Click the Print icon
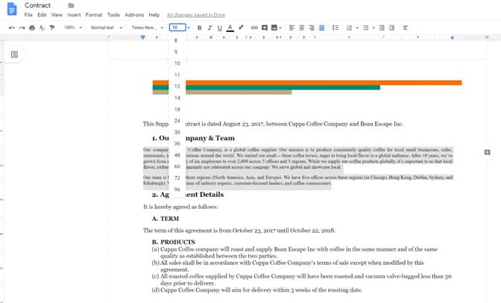 pos(32,28)
